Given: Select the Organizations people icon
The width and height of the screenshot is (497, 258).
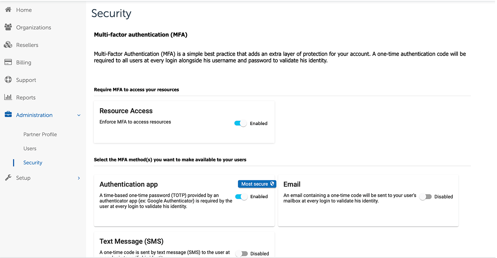Looking at the screenshot, I should [x=8, y=27].
